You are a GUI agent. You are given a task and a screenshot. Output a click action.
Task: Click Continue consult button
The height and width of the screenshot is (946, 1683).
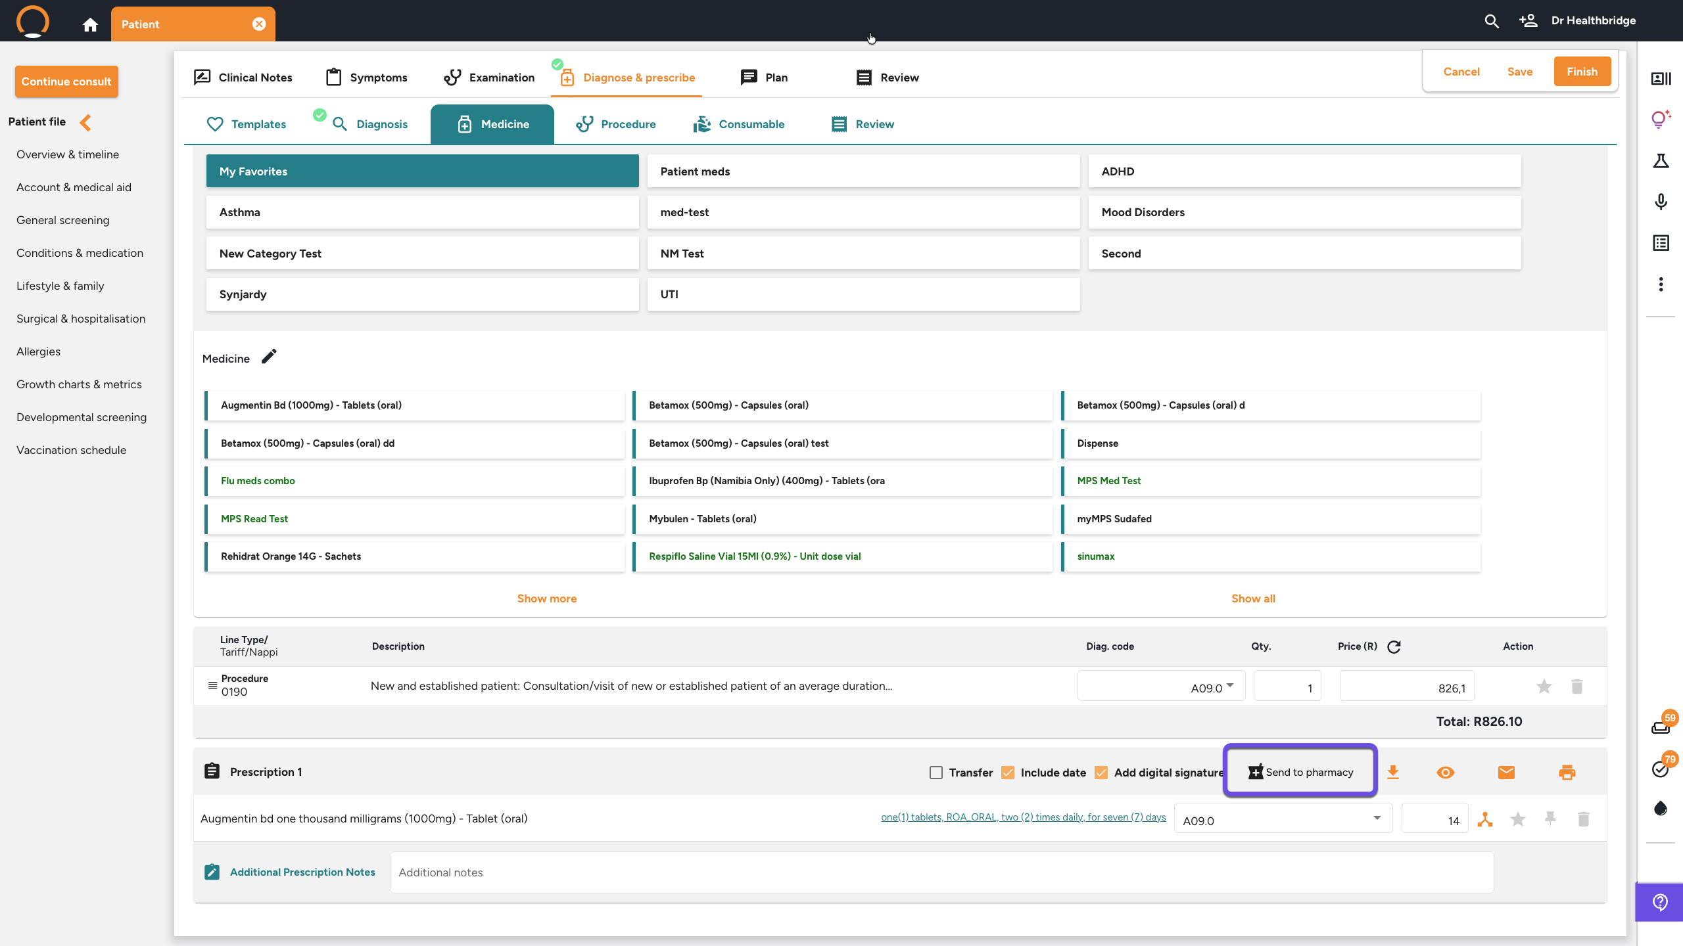66,81
